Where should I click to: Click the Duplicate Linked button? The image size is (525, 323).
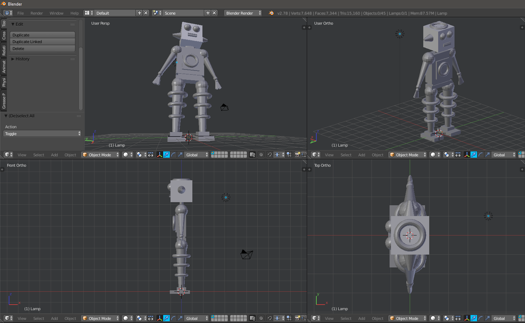click(x=42, y=42)
